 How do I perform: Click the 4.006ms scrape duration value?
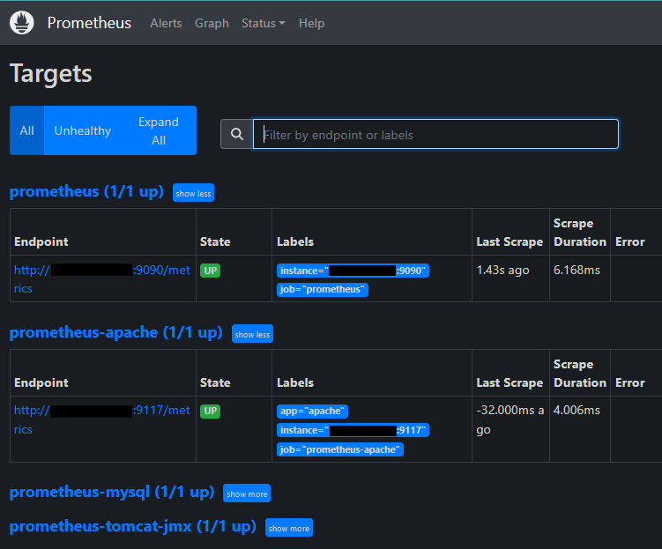pyautogui.click(x=576, y=410)
